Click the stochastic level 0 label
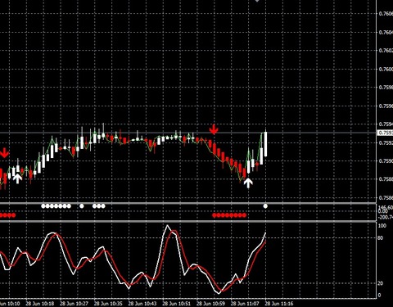Screen dimensions: 393x307 pyautogui.click(x=379, y=296)
